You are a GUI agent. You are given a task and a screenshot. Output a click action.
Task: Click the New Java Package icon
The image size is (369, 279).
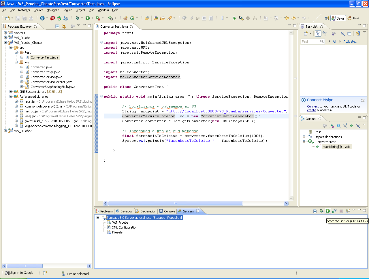125,18
